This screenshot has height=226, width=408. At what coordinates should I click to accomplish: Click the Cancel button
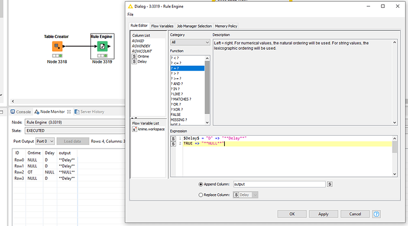355,214
